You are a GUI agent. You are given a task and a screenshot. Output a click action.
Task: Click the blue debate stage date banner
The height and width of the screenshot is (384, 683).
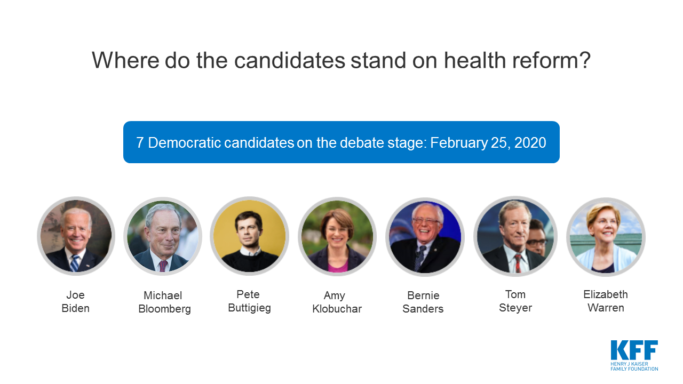pyautogui.click(x=341, y=142)
